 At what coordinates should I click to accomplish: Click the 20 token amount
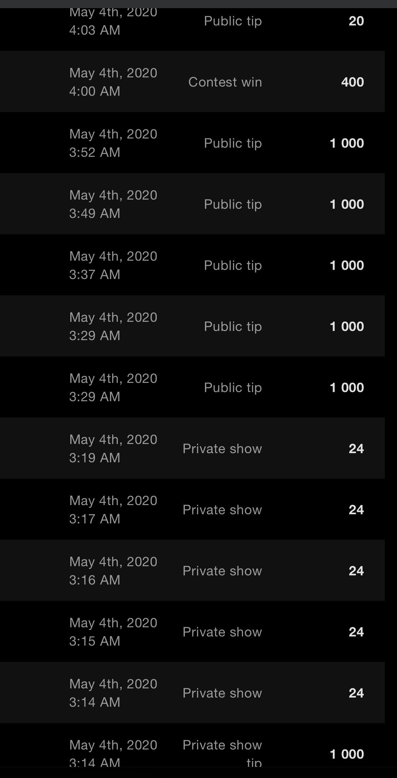(x=356, y=21)
